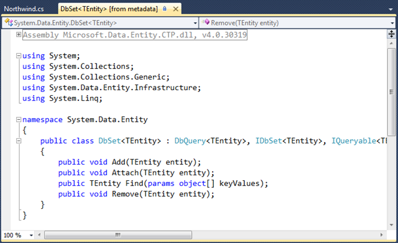The width and height of the screenshot is (398, 243).
Task: Collapse the DbSet<TEntity> class block
Action: 19,141
